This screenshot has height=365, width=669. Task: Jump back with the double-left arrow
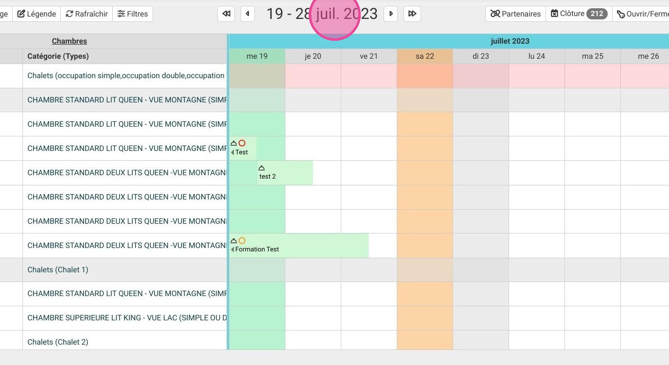(226, 14)
